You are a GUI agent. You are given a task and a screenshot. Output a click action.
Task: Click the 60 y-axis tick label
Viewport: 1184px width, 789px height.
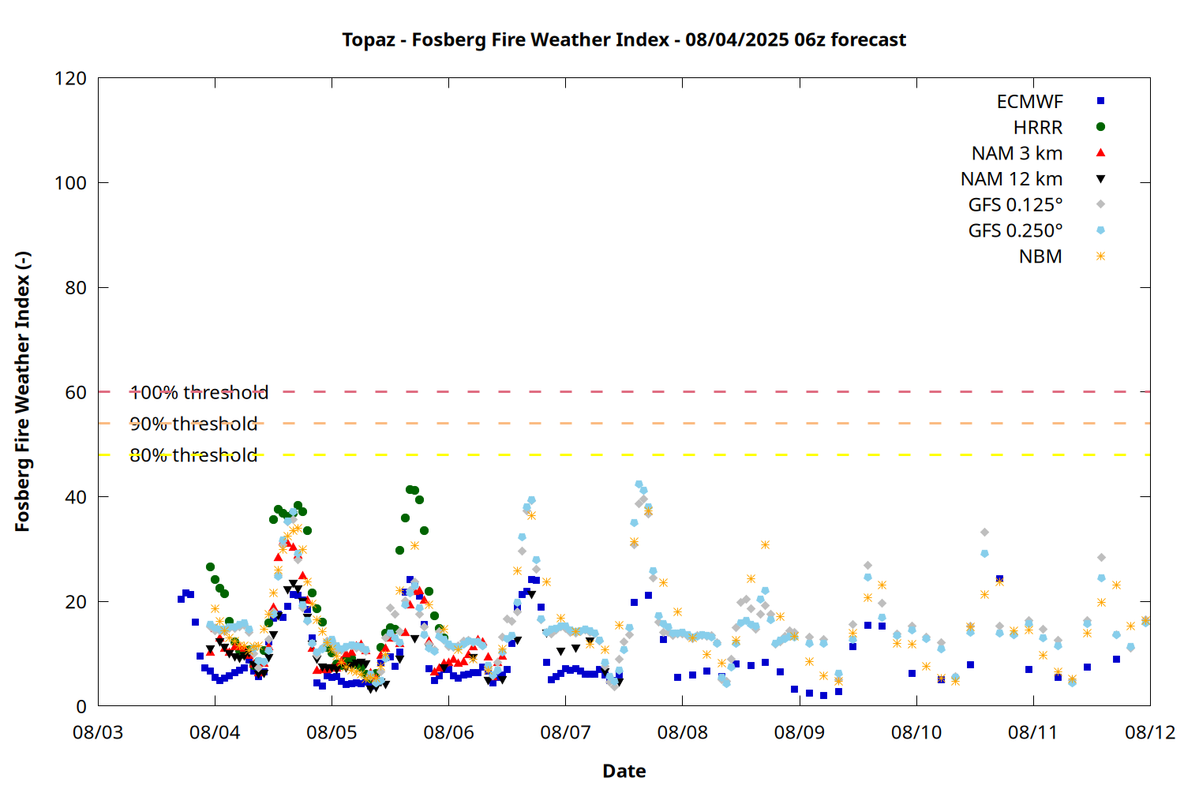(76, 393)
